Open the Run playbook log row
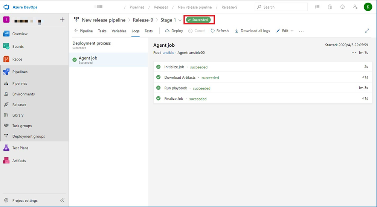The height and width of the screenshot is (207, 377). (263, 88)
